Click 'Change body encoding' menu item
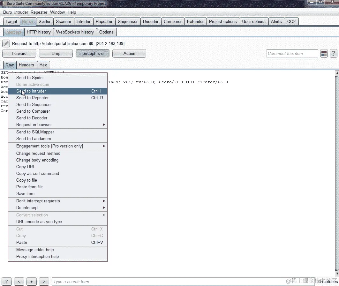The width and height of the screenshot is (339, 286). pos(57,160)
